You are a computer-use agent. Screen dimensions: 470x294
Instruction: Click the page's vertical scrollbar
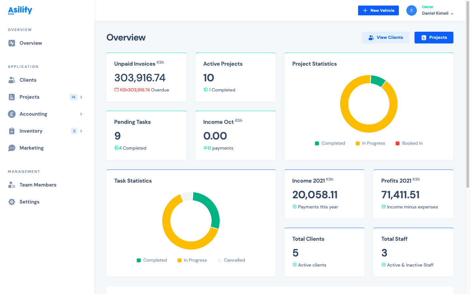point(467,98)
